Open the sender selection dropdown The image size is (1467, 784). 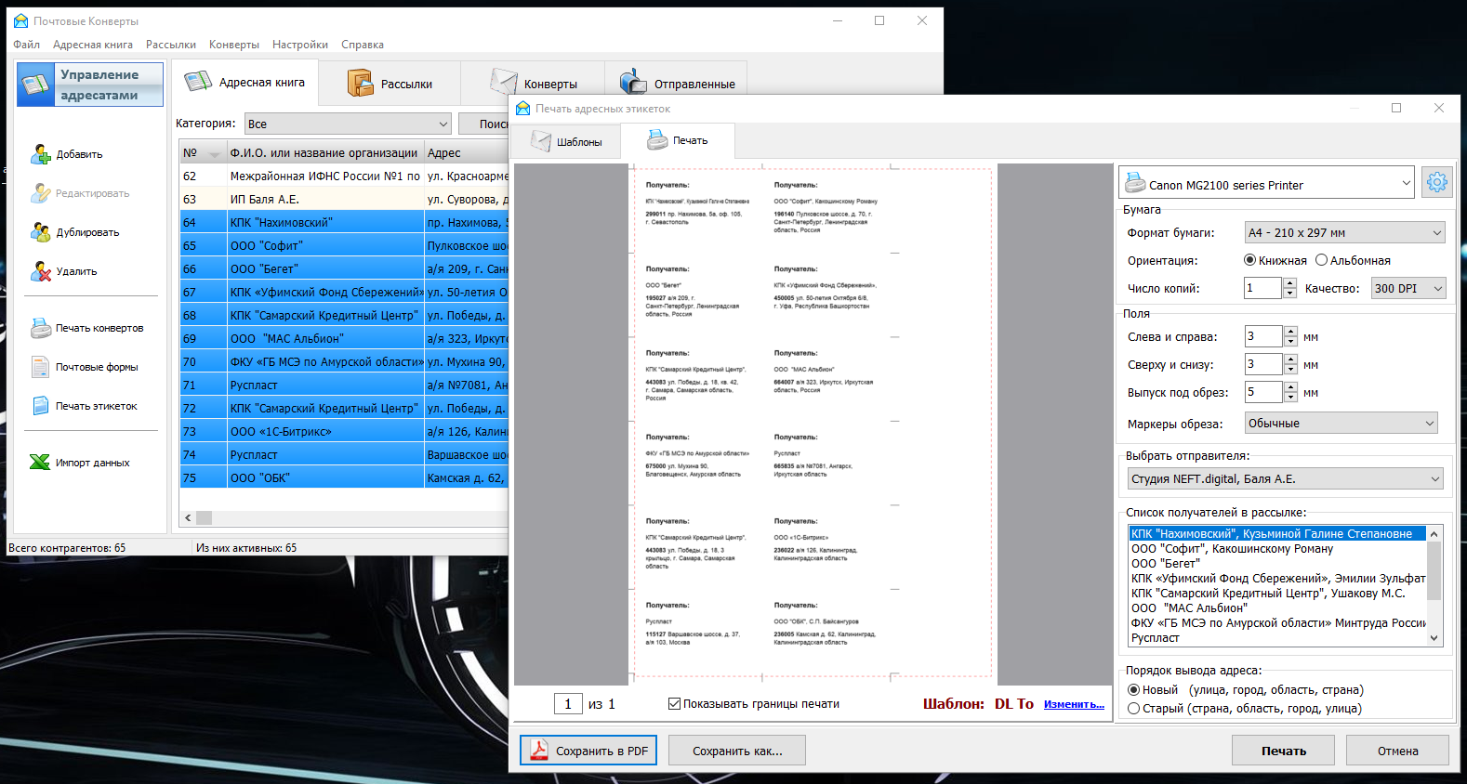(x=1285, y=479)
